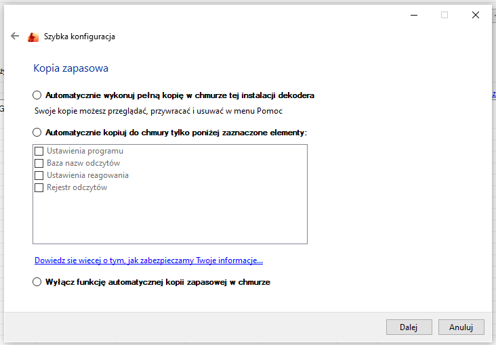This screenshot has width=496, height=345.
Task: Go back using the arrow icon
Action: pyautogui.click(x=15, y=37)
